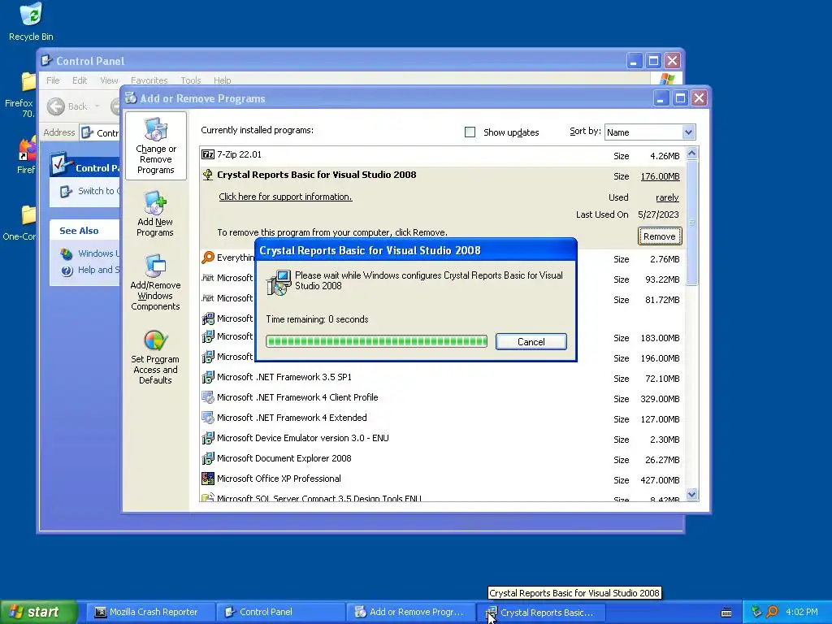Open the One-Core folder on the desktop

point(28,215)
